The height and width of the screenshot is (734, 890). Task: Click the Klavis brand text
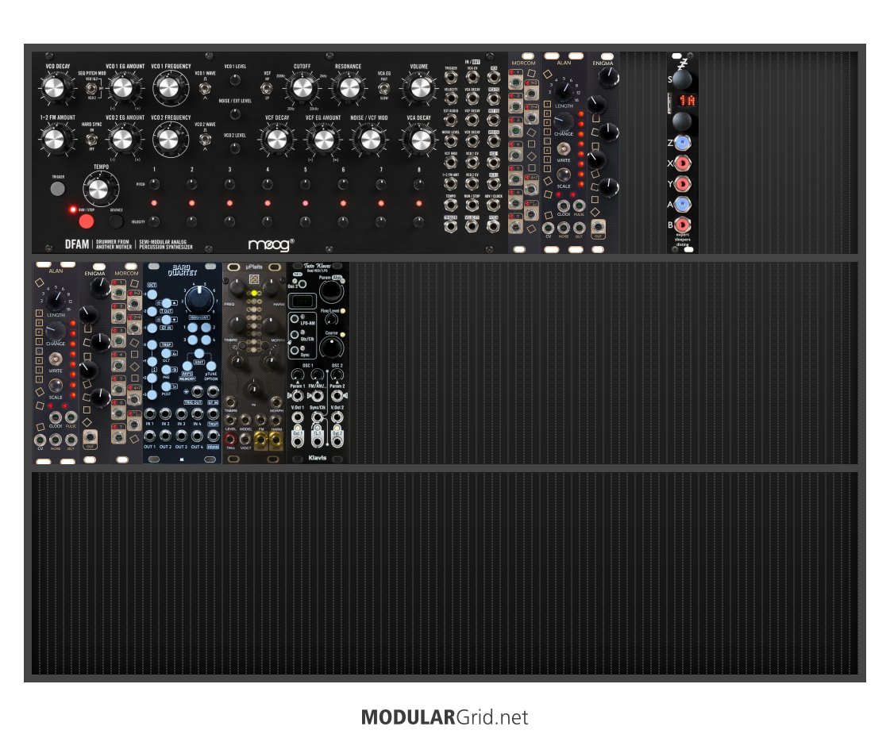point(318,458)
